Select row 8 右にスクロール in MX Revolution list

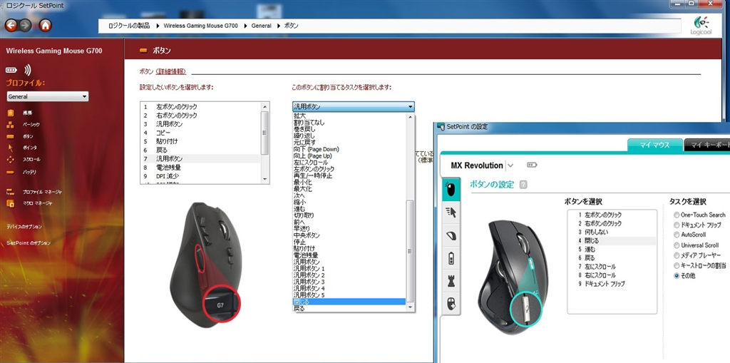[612, 275]
